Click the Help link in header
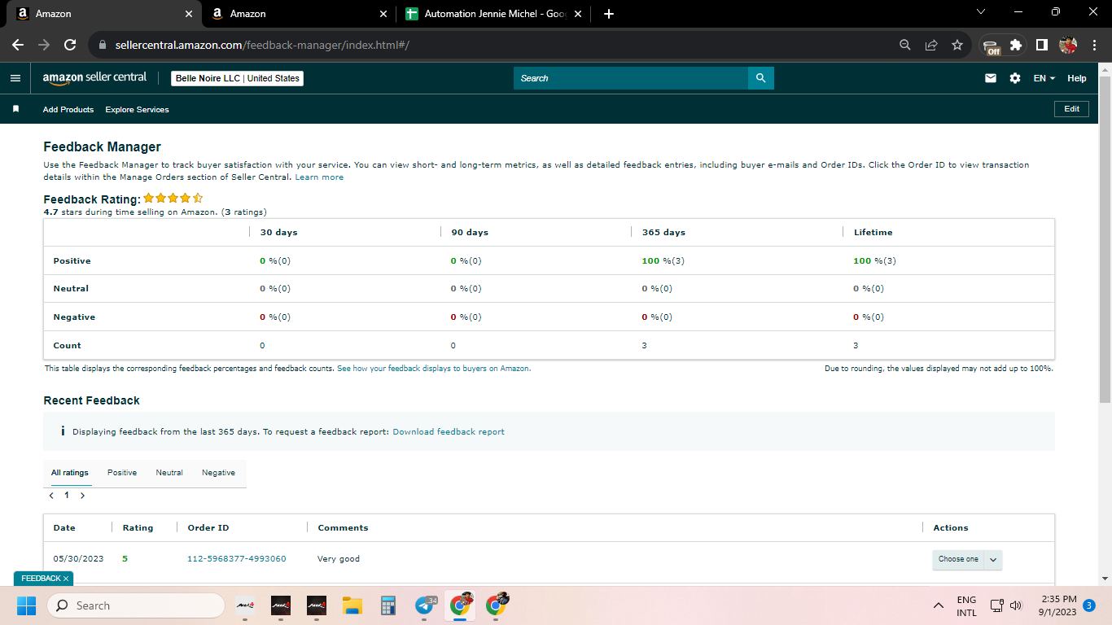 (1077, 78)
